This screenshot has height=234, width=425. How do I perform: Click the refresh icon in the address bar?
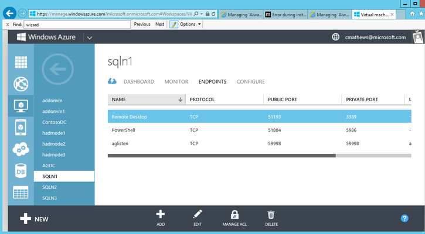pyautogui.click(x=213, y=14)
